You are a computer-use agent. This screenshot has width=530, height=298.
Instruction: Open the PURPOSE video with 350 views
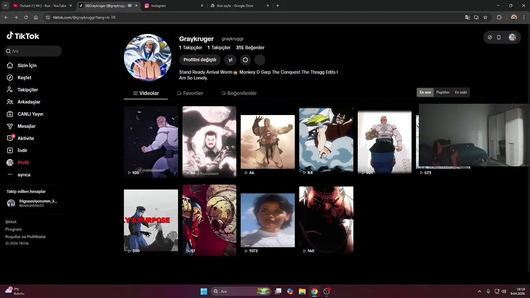(151, 220)
